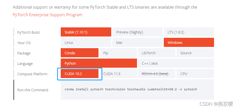237x109 pixels.
Task: Open the PyTorch Enterprise Support Program link
Action: tap(47, 15)
